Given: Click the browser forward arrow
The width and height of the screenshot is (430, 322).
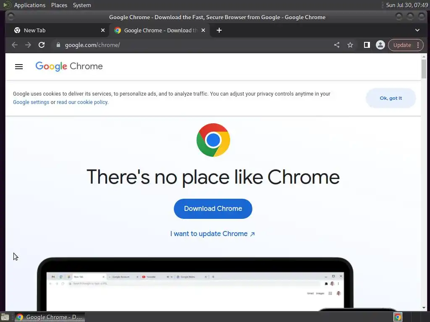Looking at the screenshot, I should tap(28, 45).
